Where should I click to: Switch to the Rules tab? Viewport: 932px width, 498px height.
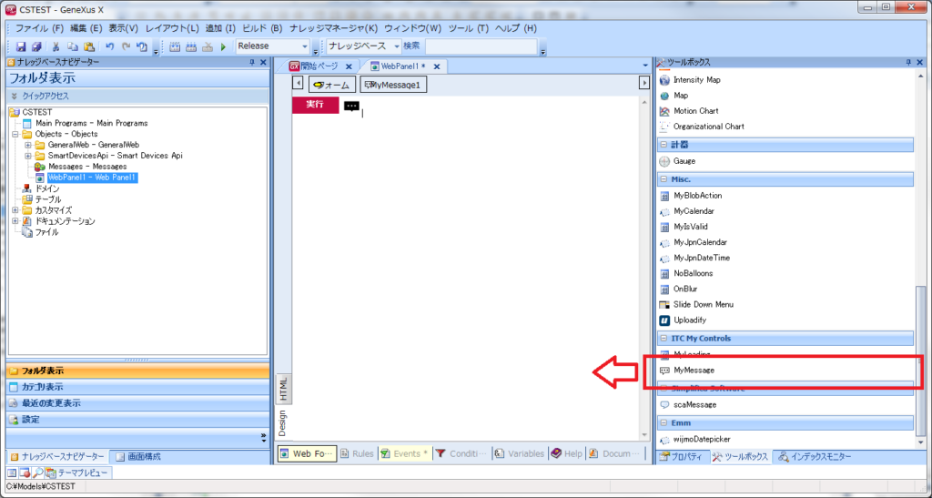357,453
